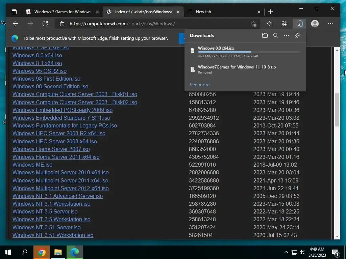Image resolution: width=346 pixels, height=259 pixels.
Task: Launch Chrome from the taskbar
Action: point(41,252)
